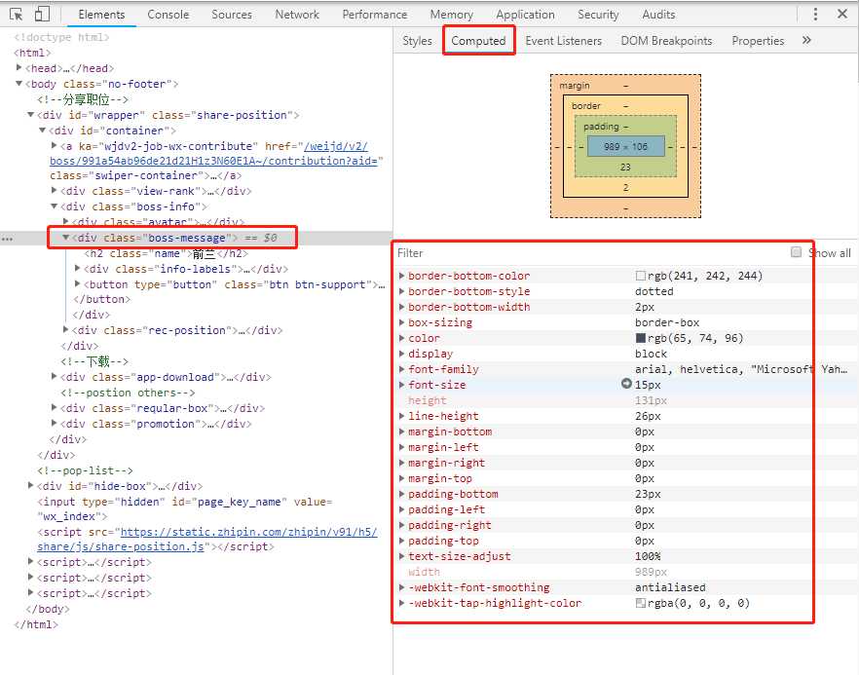Collapse the boss-message div node
The height and width of the screenshot is (675, 859).
point(66,238)
